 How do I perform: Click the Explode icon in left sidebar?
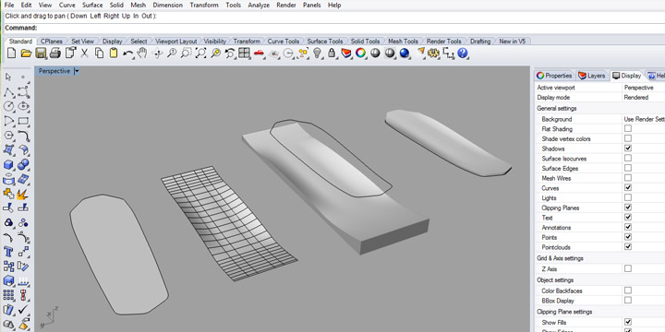(x=23, y=194)
